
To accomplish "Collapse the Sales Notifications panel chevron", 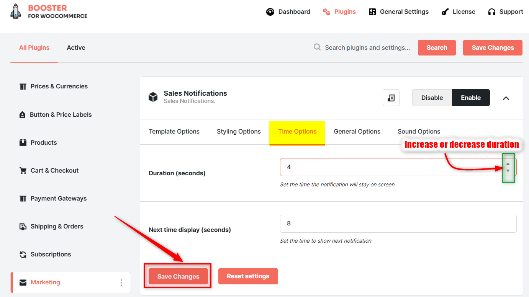I will (506, 98).
